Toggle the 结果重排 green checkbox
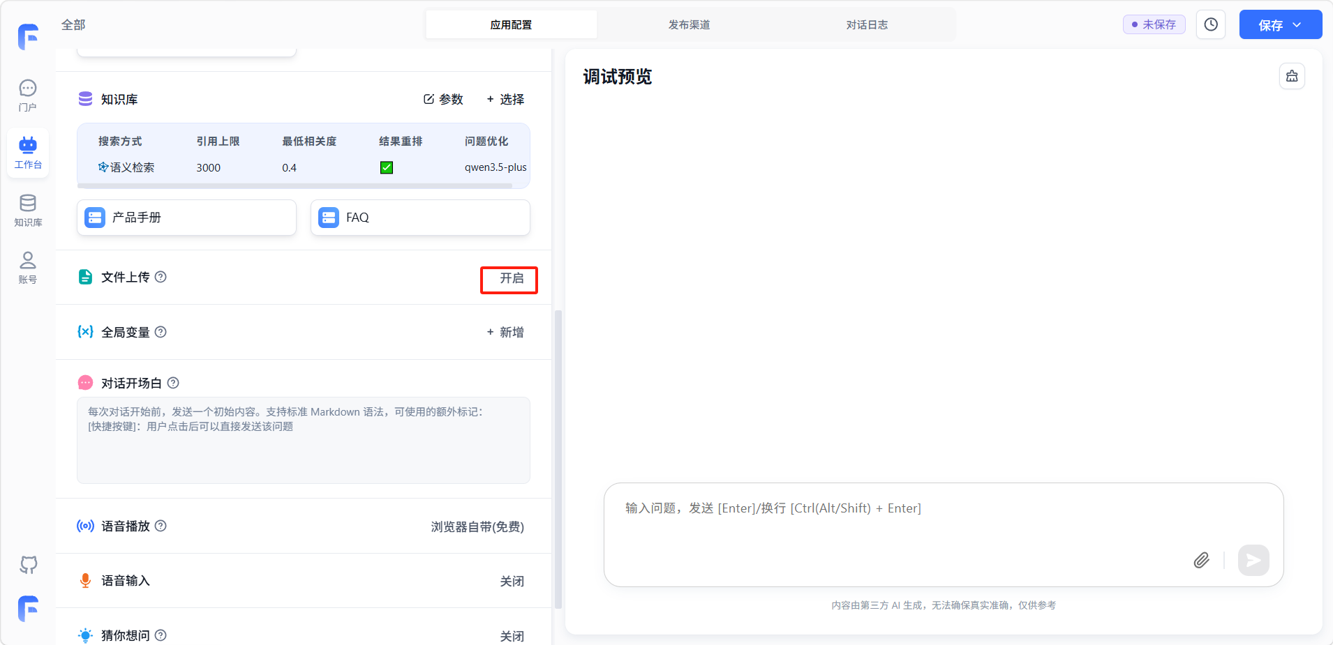Image resolution: width=1333 pixels, height=645 pixels. click(x=387, y=167)
